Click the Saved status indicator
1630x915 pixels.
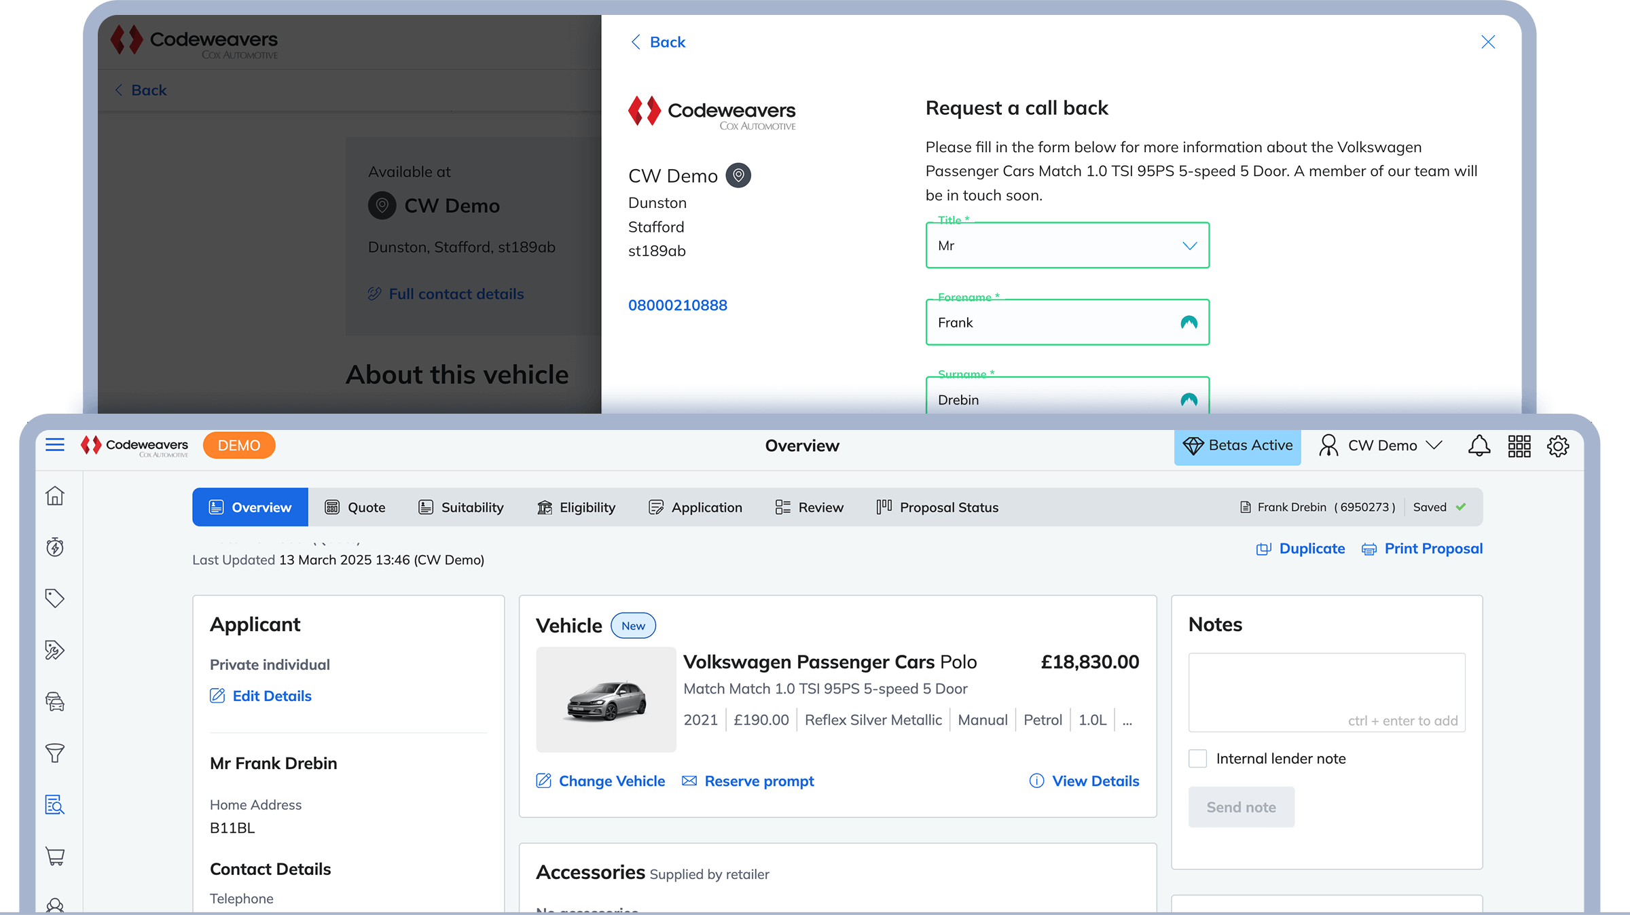[x=1440, y=507]
